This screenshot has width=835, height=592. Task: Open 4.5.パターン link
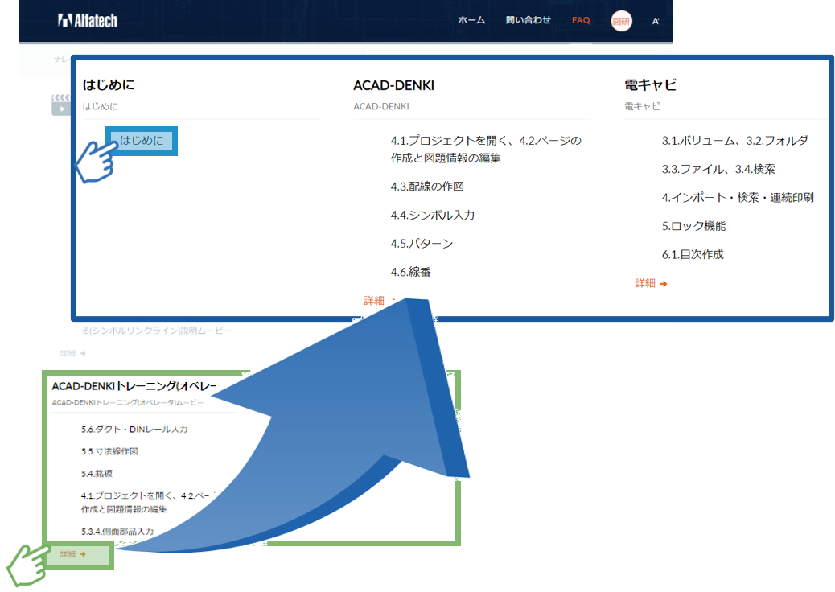[422, 244]
